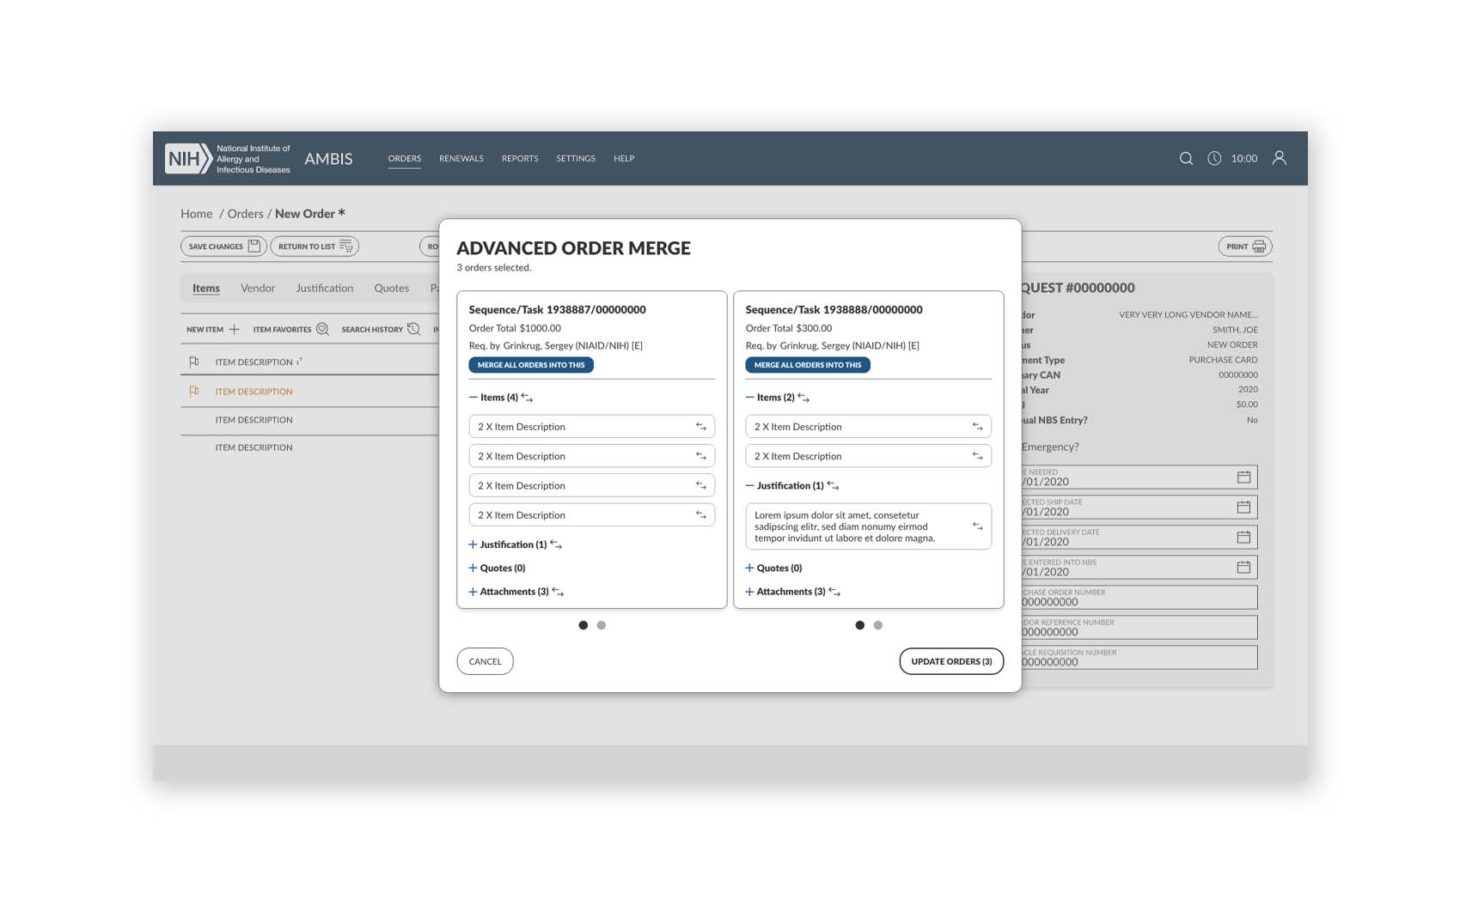Click the search magnifier icon in header

point(1186,158)
